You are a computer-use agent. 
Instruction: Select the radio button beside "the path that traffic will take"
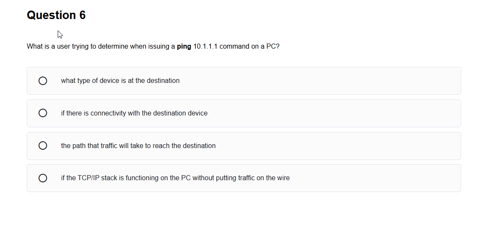tap(43, 146)
